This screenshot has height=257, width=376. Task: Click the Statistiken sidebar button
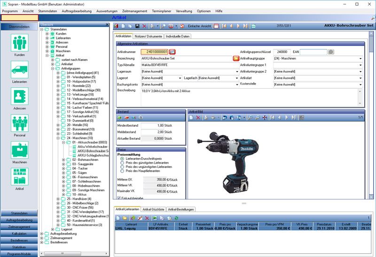tap(19, 247)
